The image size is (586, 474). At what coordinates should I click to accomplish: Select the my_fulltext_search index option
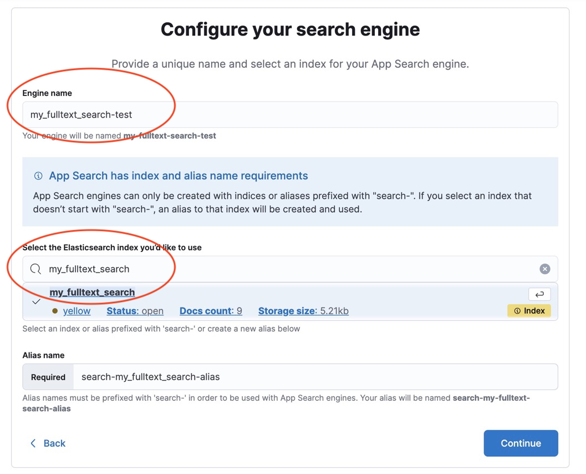(92, 293)
